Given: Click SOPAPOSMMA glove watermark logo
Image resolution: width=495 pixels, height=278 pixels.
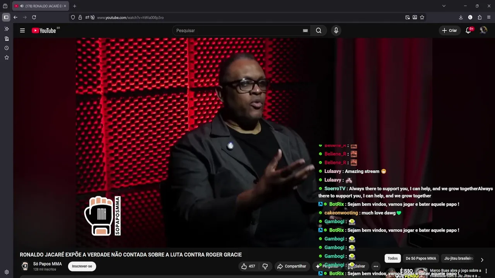Looking at the screenshot, I should point(102,216).
